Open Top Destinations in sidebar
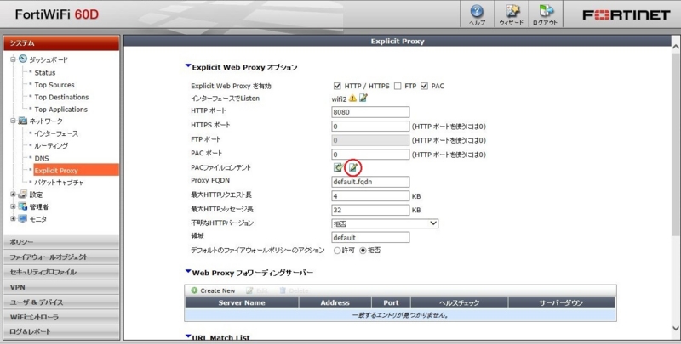The width and height of the screenshot is (681, 344). click(x=61, y=97)
